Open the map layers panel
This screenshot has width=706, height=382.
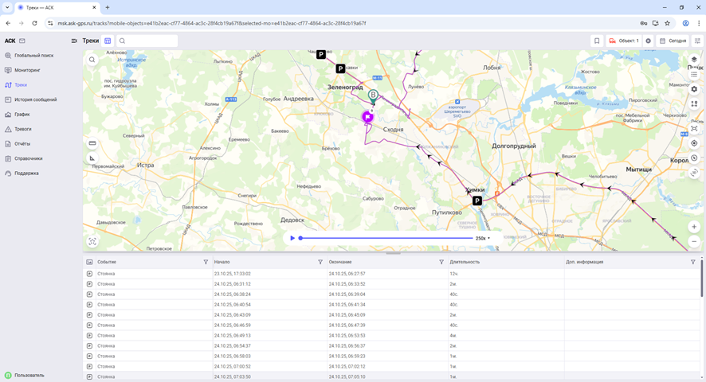point(694,60)
